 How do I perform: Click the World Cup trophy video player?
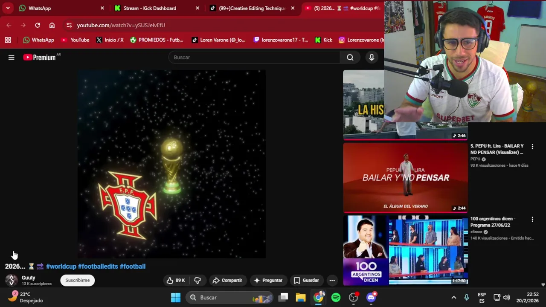(171, 164)
